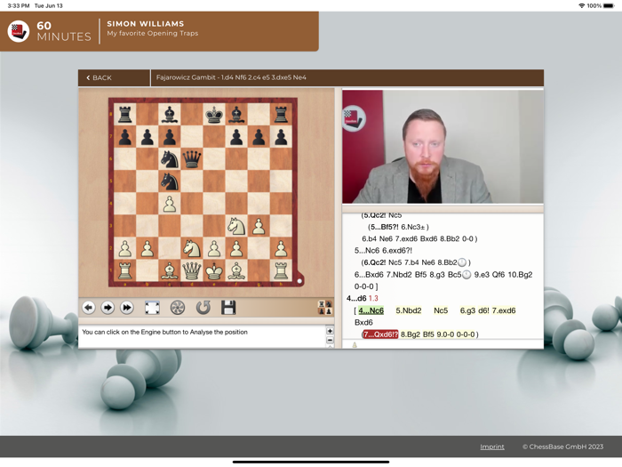Select the white pawn on g3

point(259,226)
